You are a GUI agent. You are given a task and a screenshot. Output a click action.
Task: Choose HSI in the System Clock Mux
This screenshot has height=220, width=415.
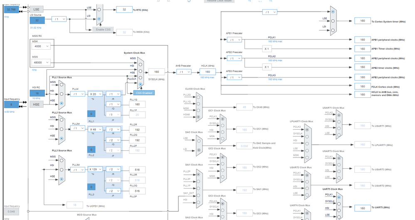tap(140, 71)
